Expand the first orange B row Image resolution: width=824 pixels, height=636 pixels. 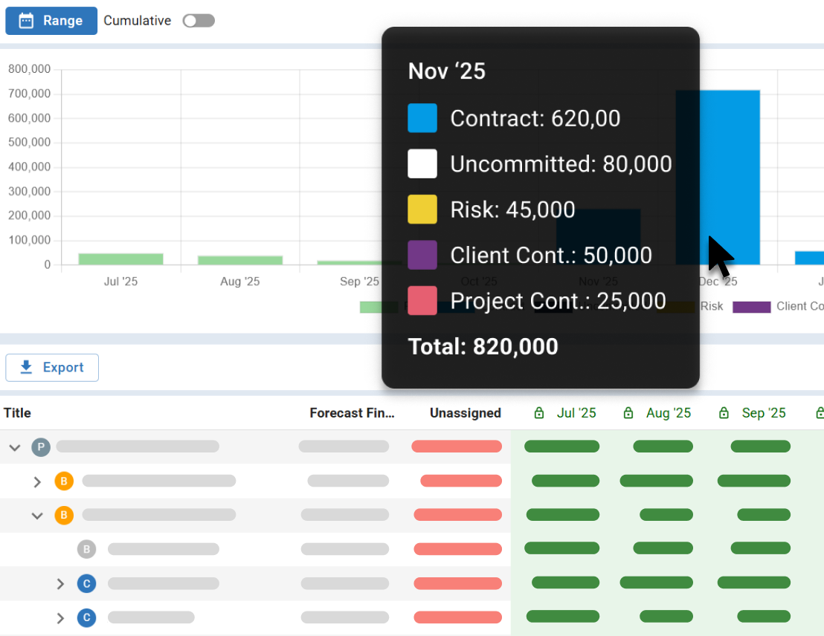(x=37, y=481)
